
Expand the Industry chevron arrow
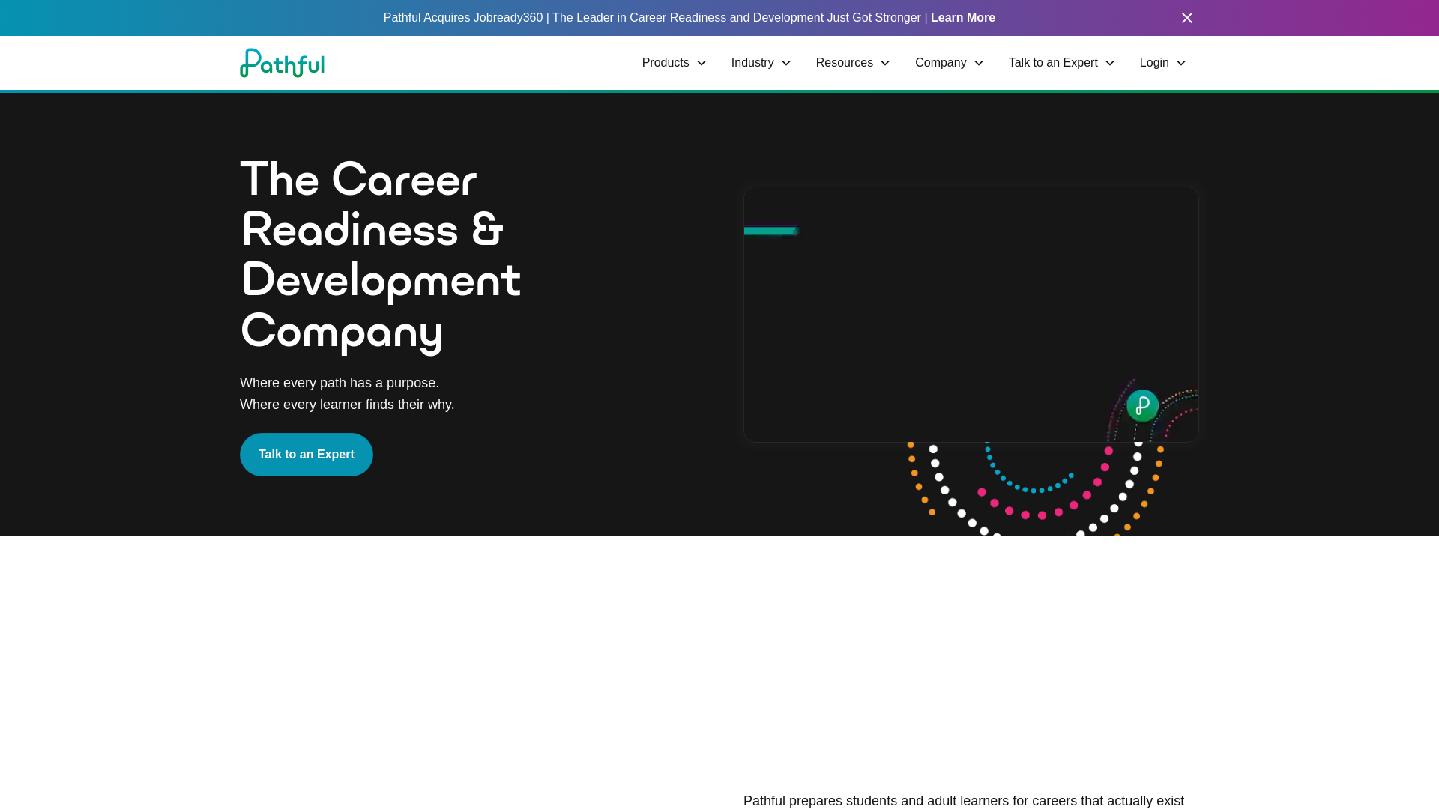point(786,64)
